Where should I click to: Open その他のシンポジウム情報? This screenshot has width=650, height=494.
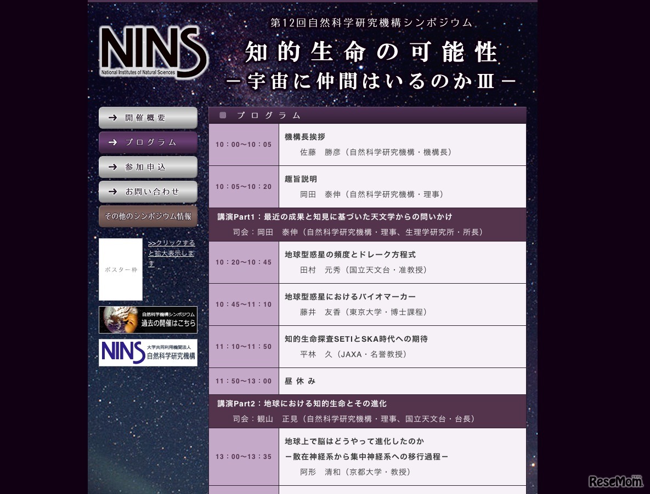pyautogui.click(x=148, y=216)
